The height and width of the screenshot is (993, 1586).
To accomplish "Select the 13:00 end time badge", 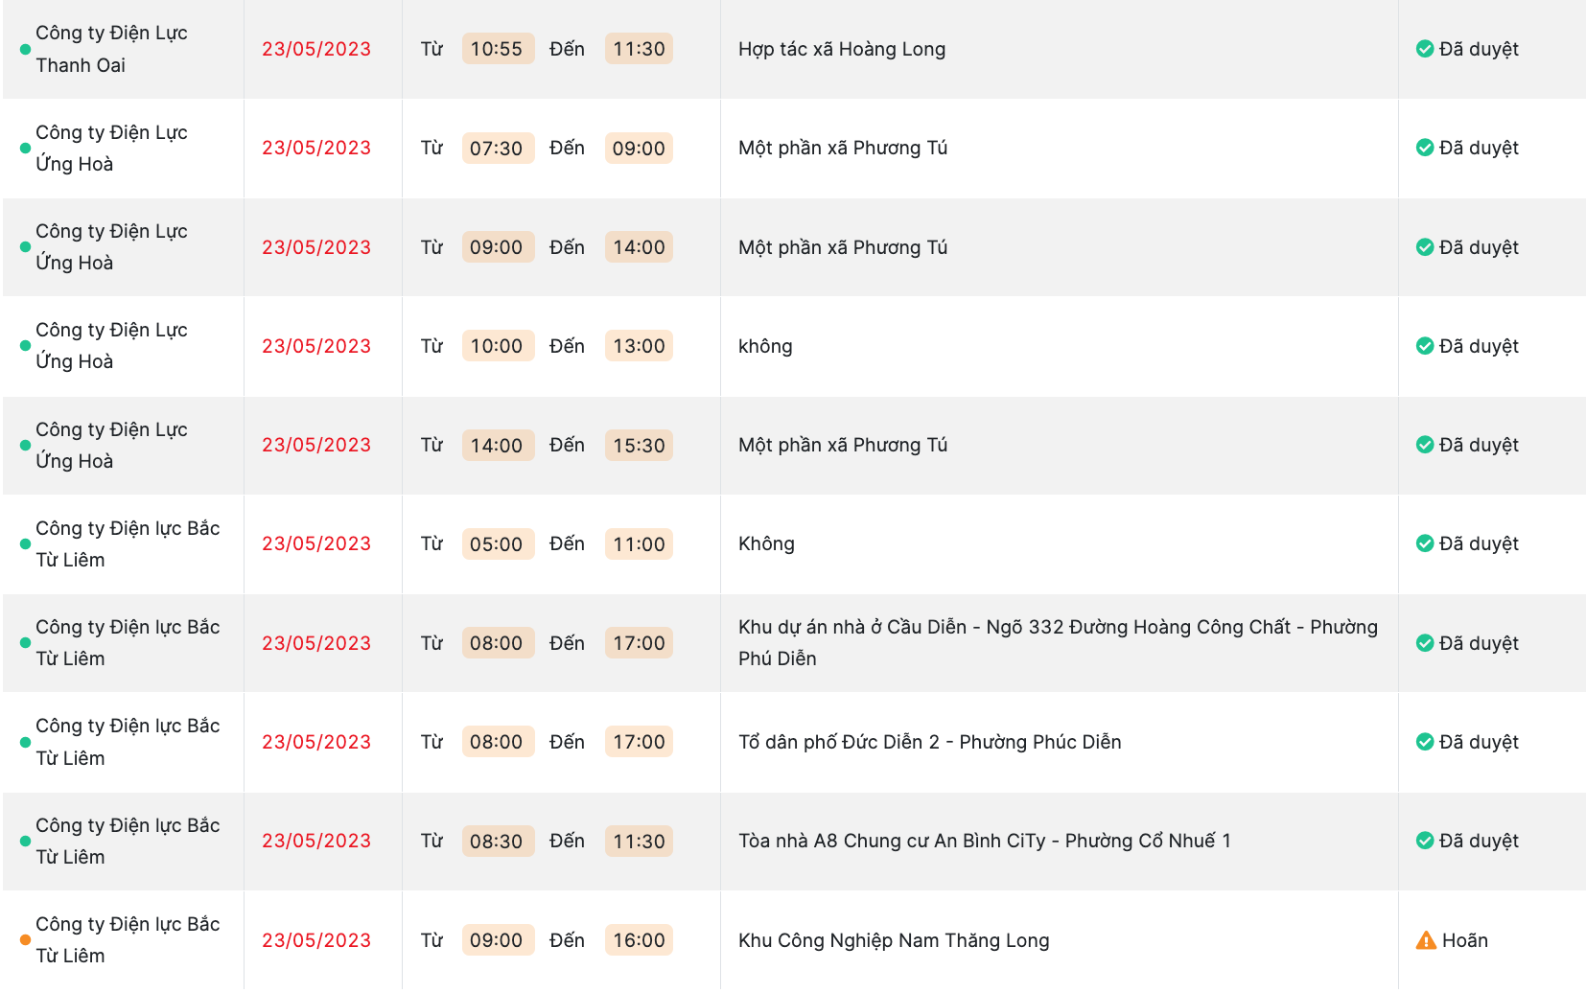I will (x=639, y=346).
